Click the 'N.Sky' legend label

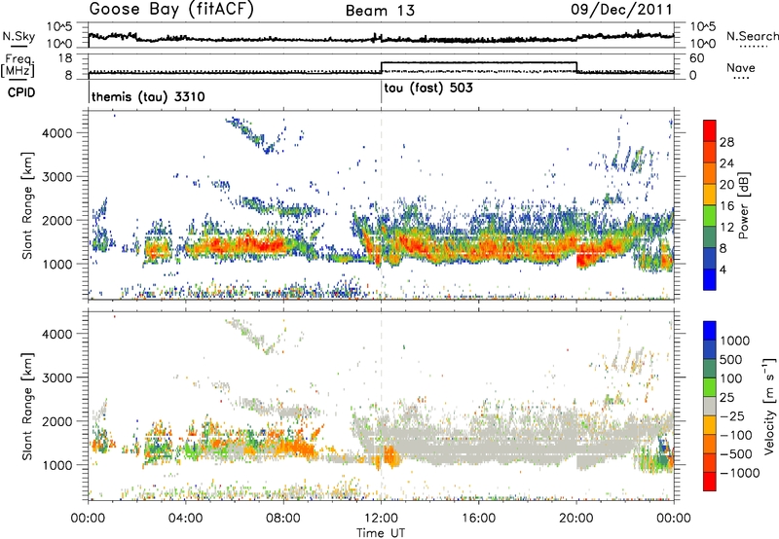click(x=19, y=36)
